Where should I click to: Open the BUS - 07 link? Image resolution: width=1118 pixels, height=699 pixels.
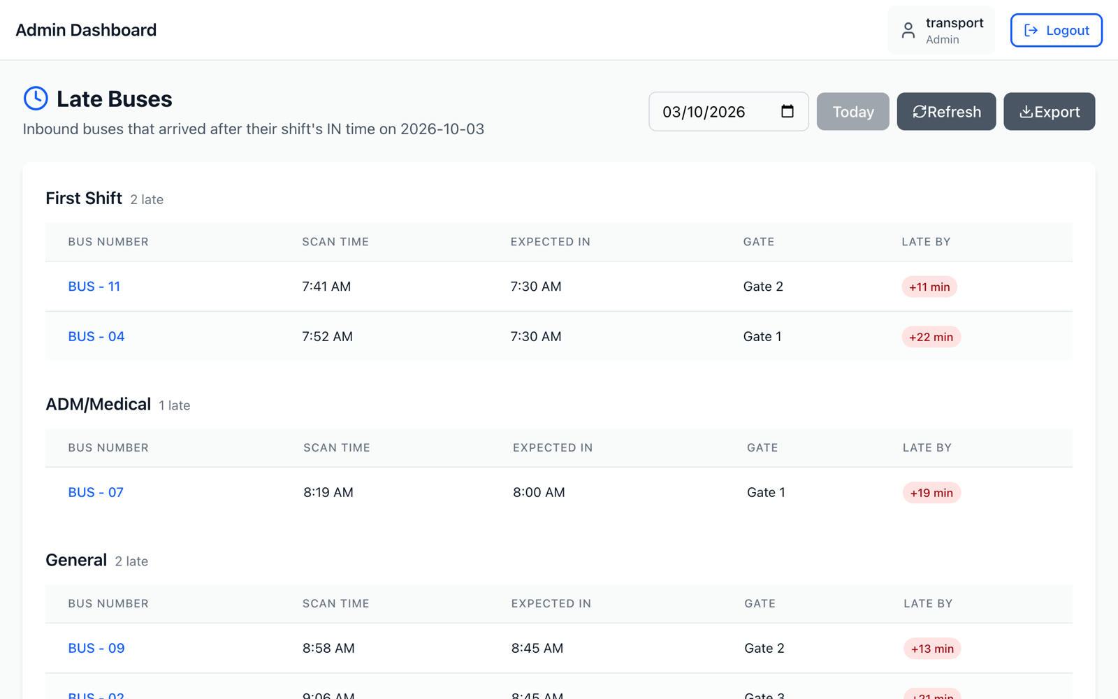96,493
